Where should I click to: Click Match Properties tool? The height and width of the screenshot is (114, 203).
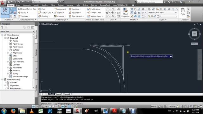click(125, 13)
